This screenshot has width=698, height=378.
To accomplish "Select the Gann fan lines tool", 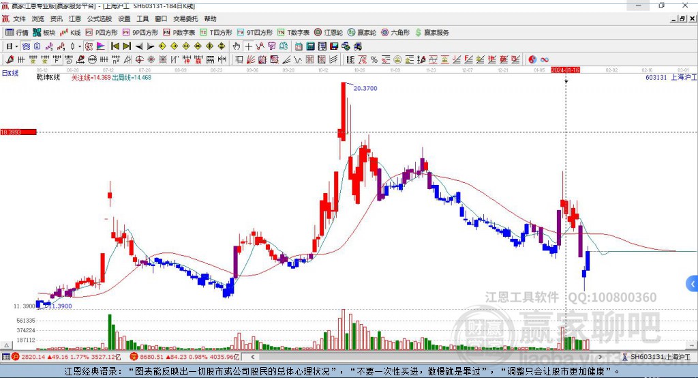I will (x=251, y=59).
